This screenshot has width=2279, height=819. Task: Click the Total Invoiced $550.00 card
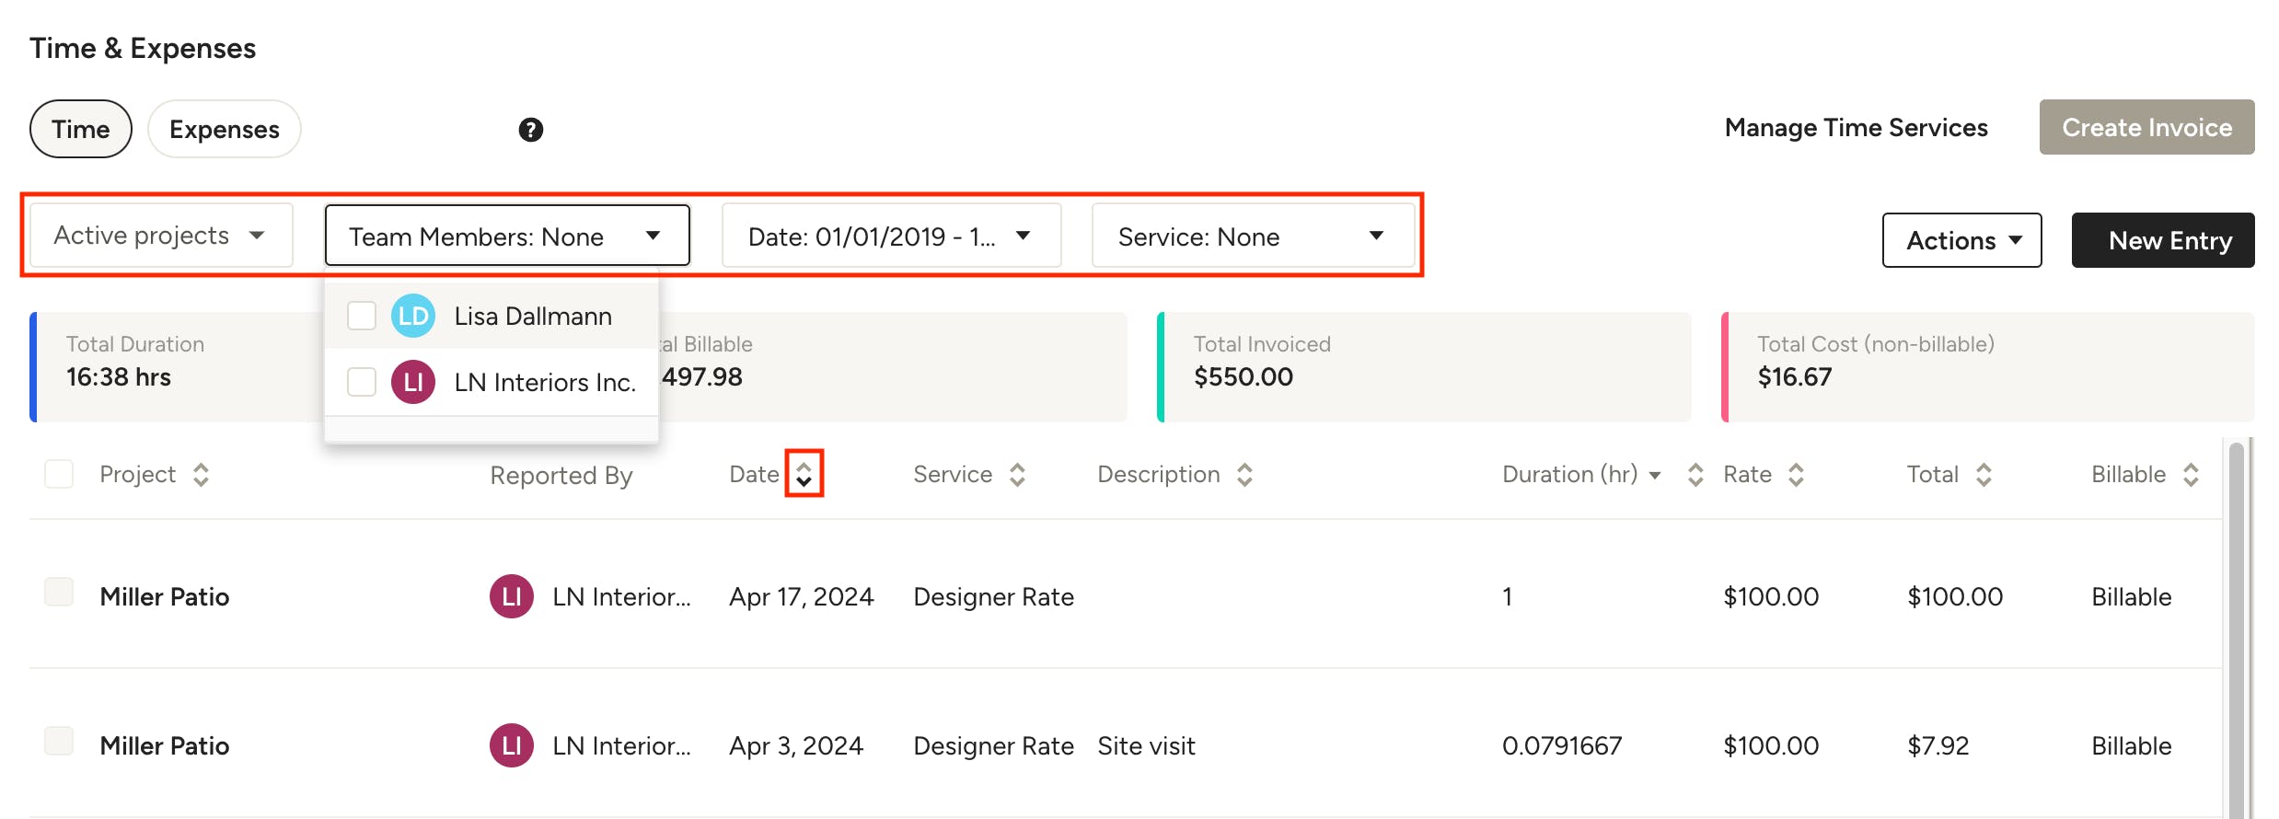[x=1424, y=367]
